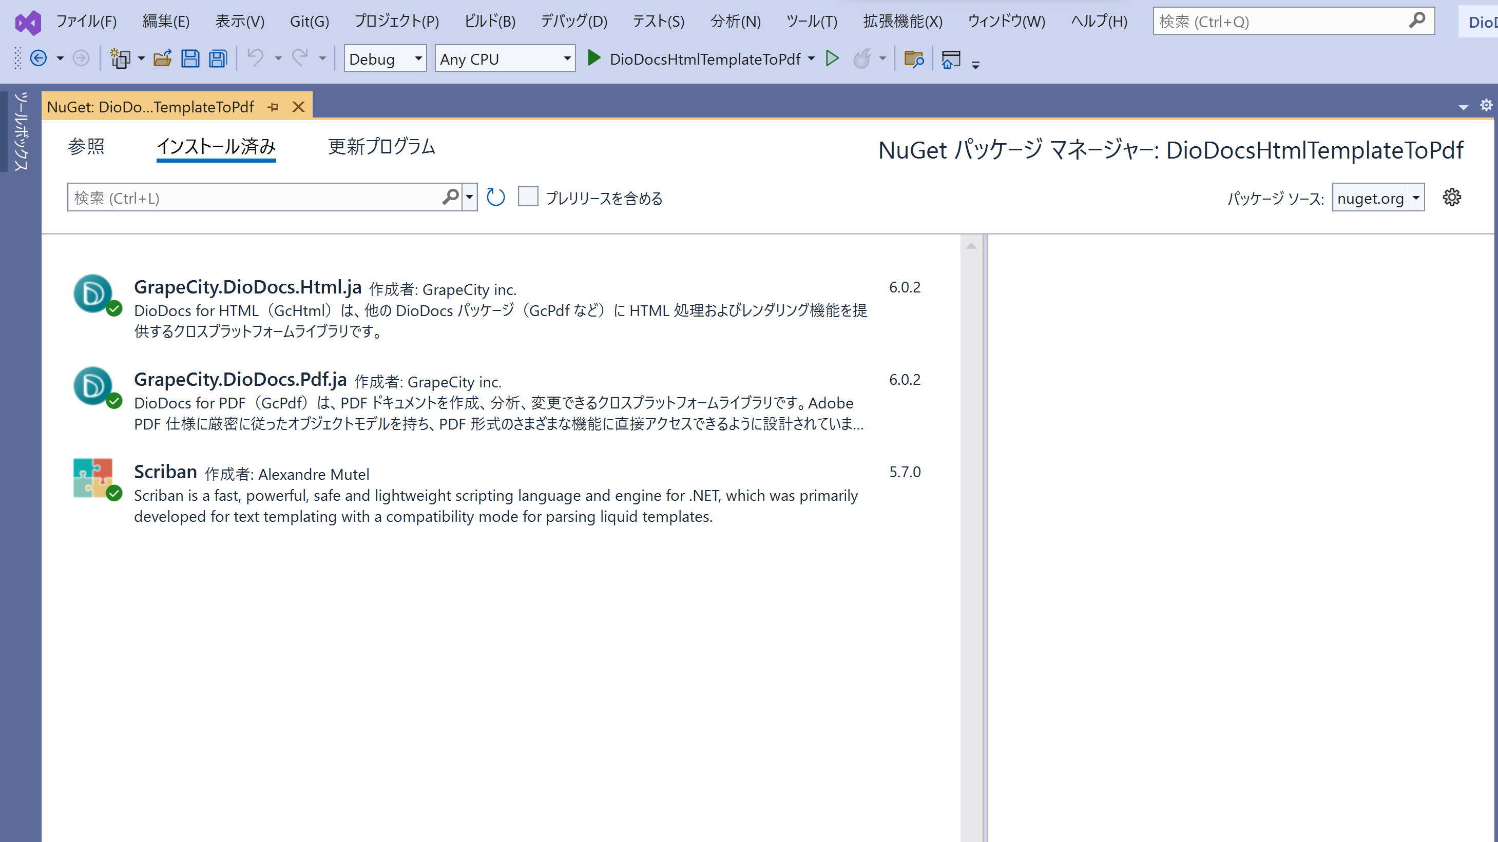Open the テスト(S) menu
1498x842 pixels.
658,22
